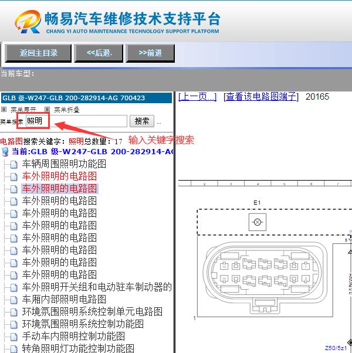Click the computer icon beside 当前:GLB

(5, 152)
